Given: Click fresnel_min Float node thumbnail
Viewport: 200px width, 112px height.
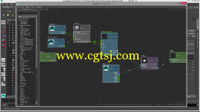Looking at the screenshot, I should tap(52, 29).
